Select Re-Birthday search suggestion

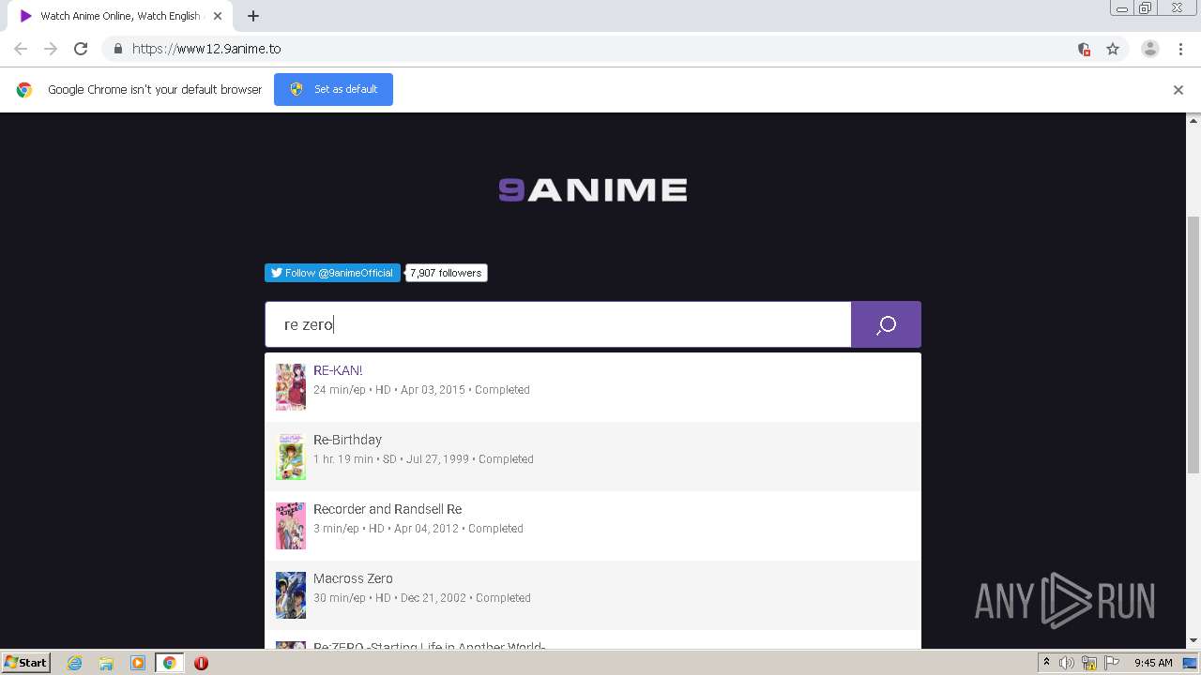click(593, 457)
